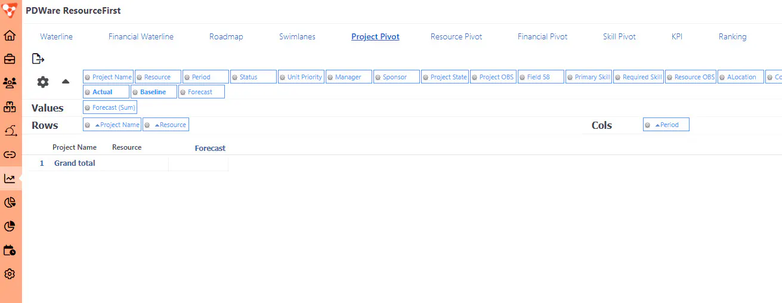
Task: Click the gear icon on Required Skill chip
Action: click(617, 78)
